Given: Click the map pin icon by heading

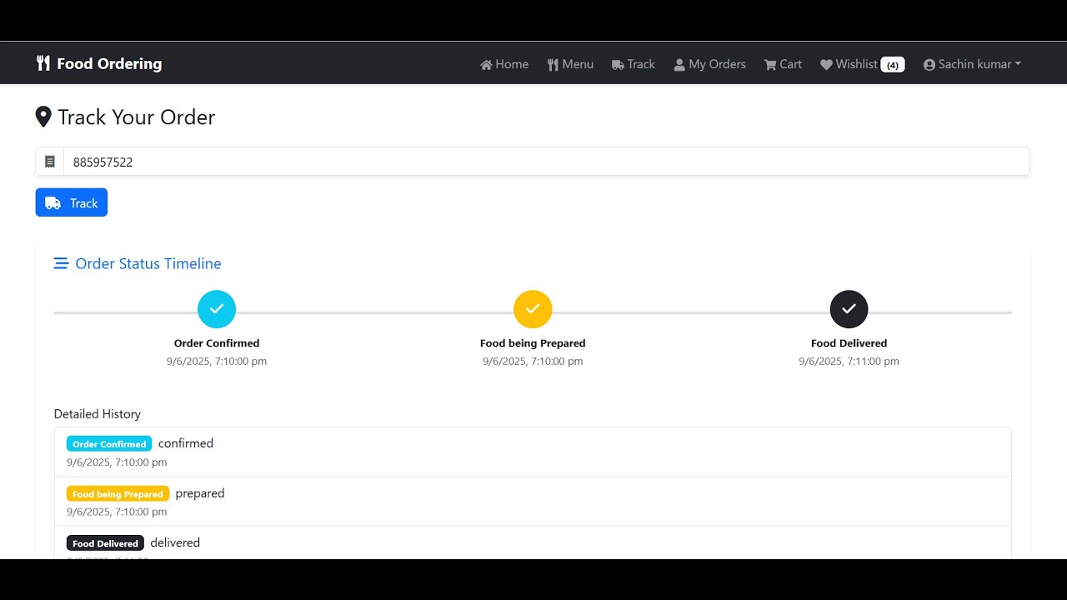Looking at the screenshot, I should pyautogui.click(x=43, y=117).
